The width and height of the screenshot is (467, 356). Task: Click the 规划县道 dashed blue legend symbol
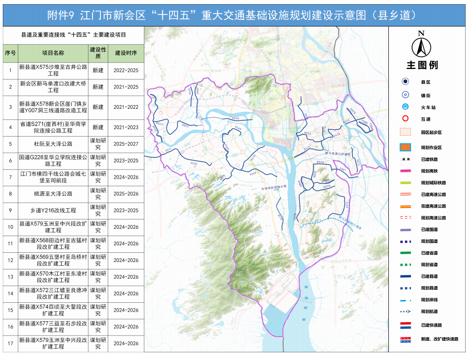click(x=406, y=288)
